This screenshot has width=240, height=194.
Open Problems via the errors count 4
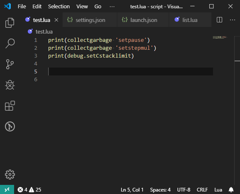22,190
